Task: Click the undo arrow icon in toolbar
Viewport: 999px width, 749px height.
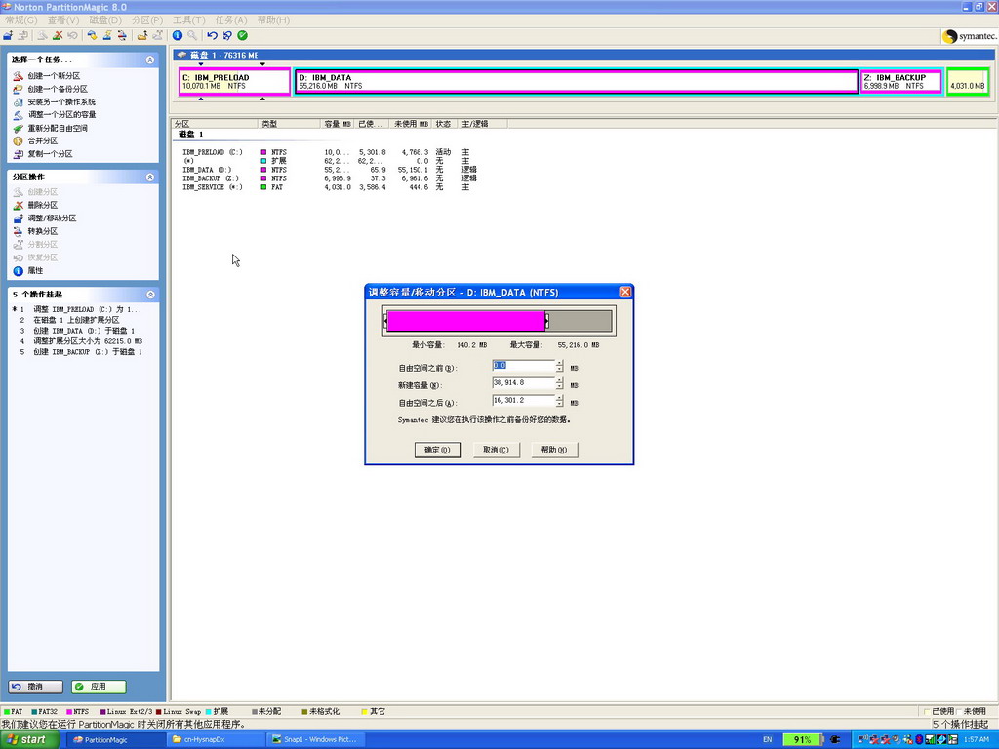Action: pos(213,35)
